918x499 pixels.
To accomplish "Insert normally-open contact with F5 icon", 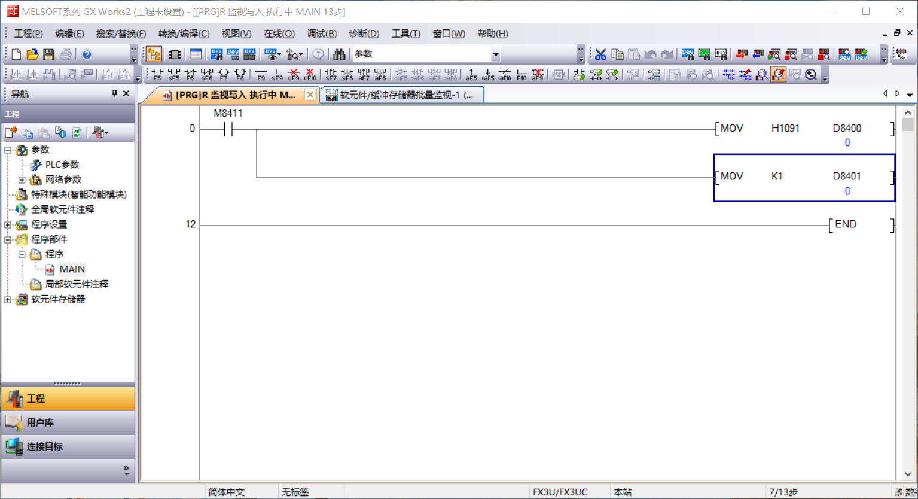I will point(157,74).
